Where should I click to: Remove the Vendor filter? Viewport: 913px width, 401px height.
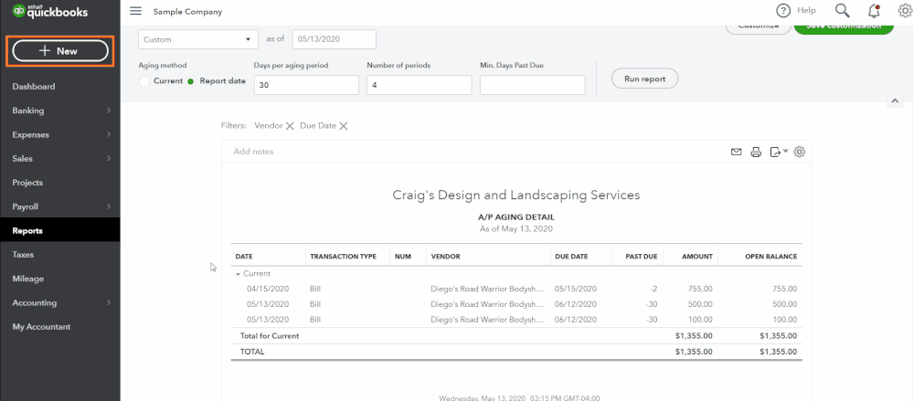290,126
